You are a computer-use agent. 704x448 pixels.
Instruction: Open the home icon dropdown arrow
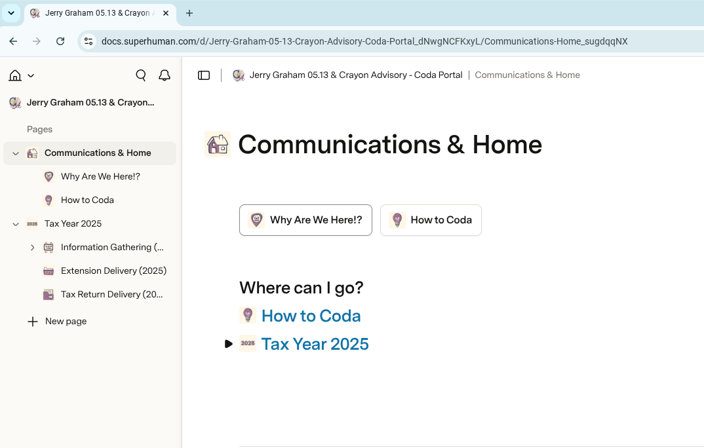pos(31,76)
